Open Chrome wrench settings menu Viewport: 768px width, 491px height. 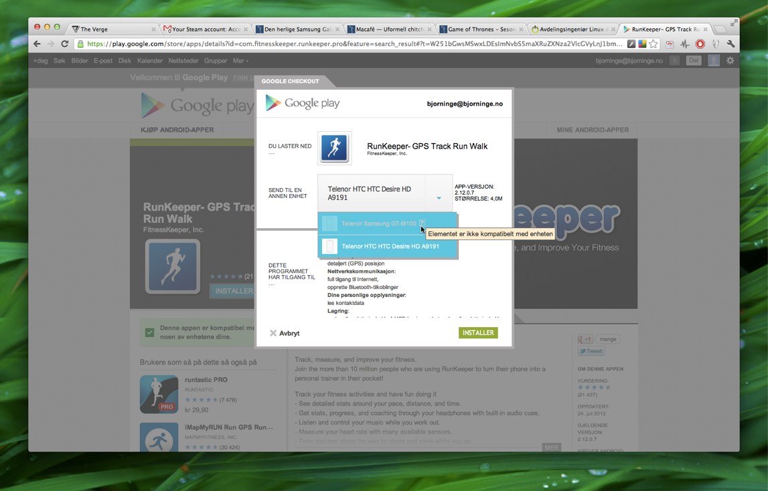point(731,44)
